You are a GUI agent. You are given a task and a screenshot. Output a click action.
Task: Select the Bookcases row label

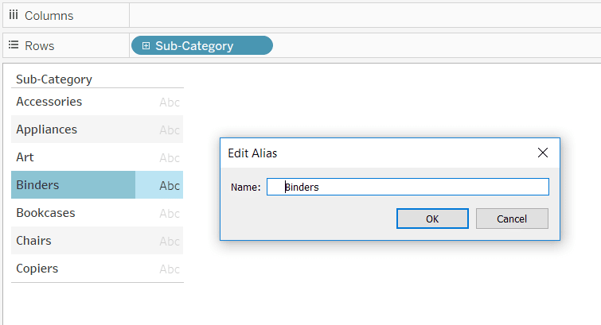[x=45, y=213]
